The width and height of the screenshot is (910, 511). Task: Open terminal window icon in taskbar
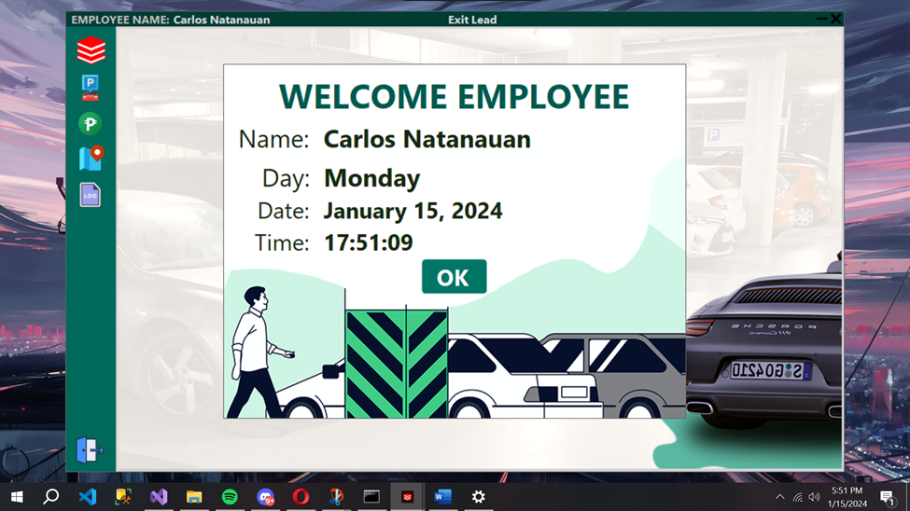coord(371,496)
